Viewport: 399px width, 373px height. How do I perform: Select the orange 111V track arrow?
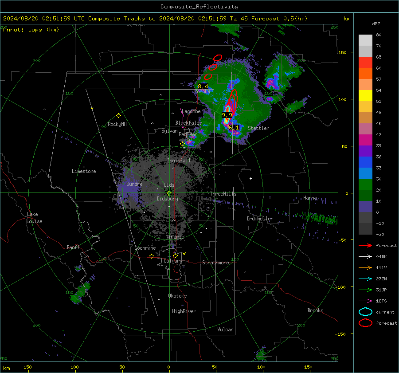[365, 267]
